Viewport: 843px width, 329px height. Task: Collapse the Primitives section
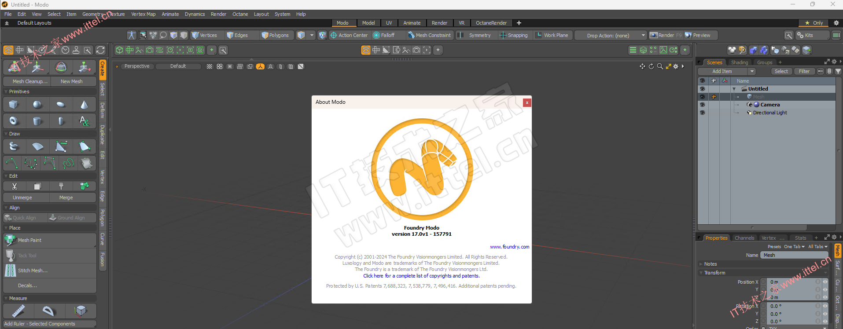pyautogui.click(x=6, y=91)
